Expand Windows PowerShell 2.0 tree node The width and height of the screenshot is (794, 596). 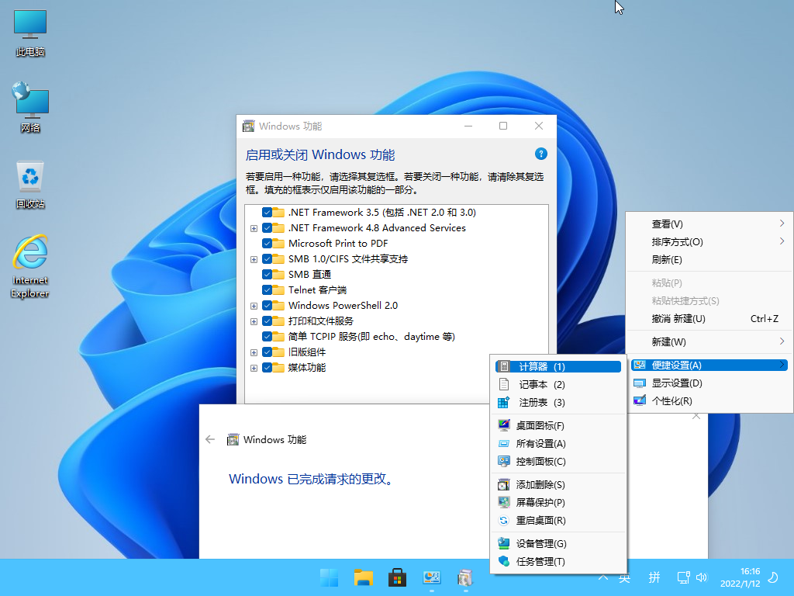[254, 306]
